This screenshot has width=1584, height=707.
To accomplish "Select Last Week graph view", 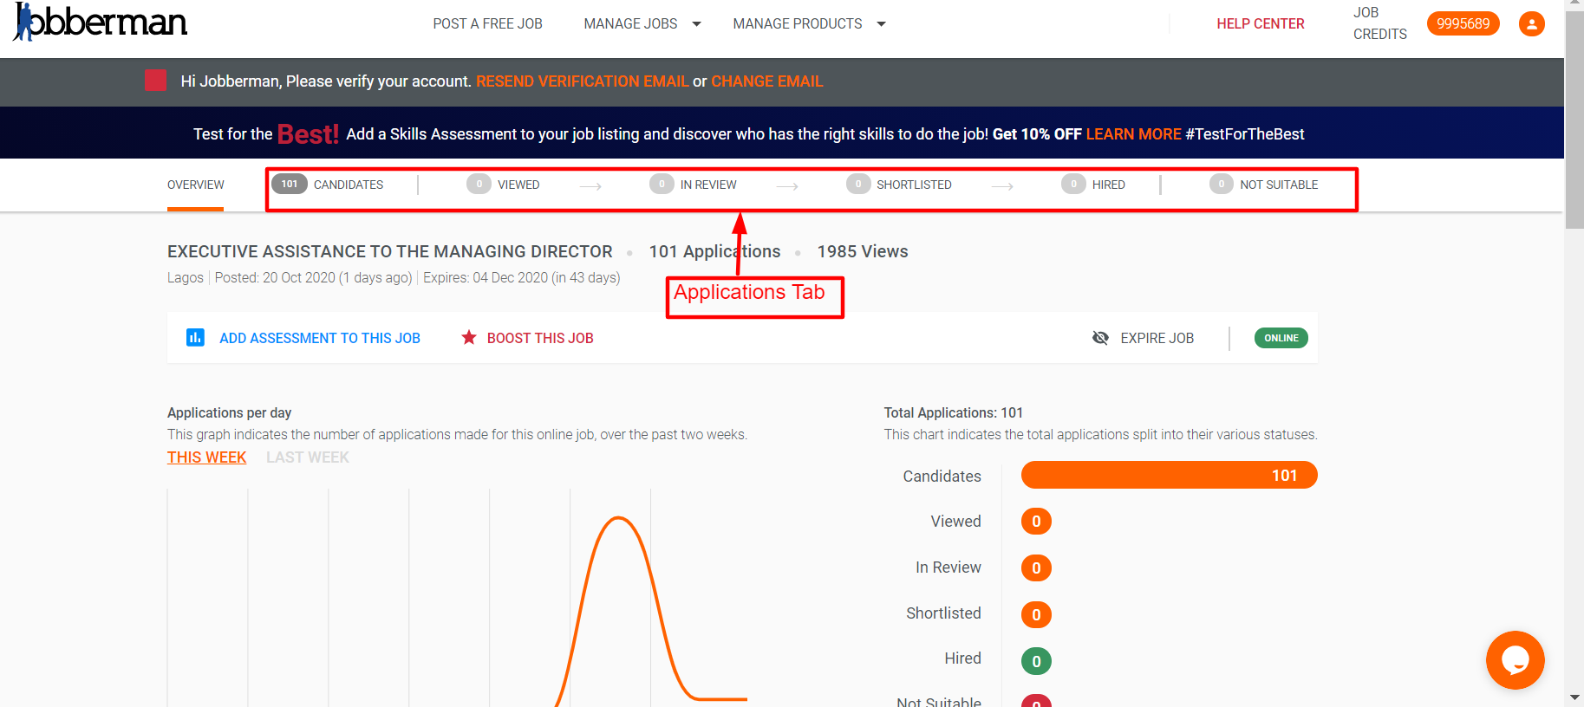I will coord(307,457).
